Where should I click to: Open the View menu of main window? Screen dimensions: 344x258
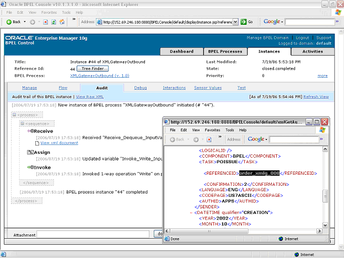coord(32,12)
